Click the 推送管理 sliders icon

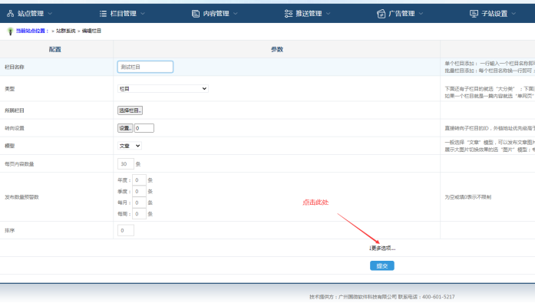[289, 14]
